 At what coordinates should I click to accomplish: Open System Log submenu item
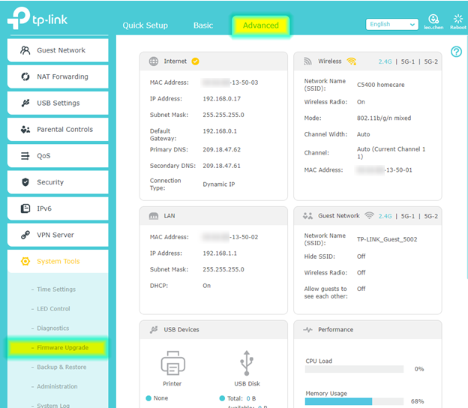tap(53, 405)
